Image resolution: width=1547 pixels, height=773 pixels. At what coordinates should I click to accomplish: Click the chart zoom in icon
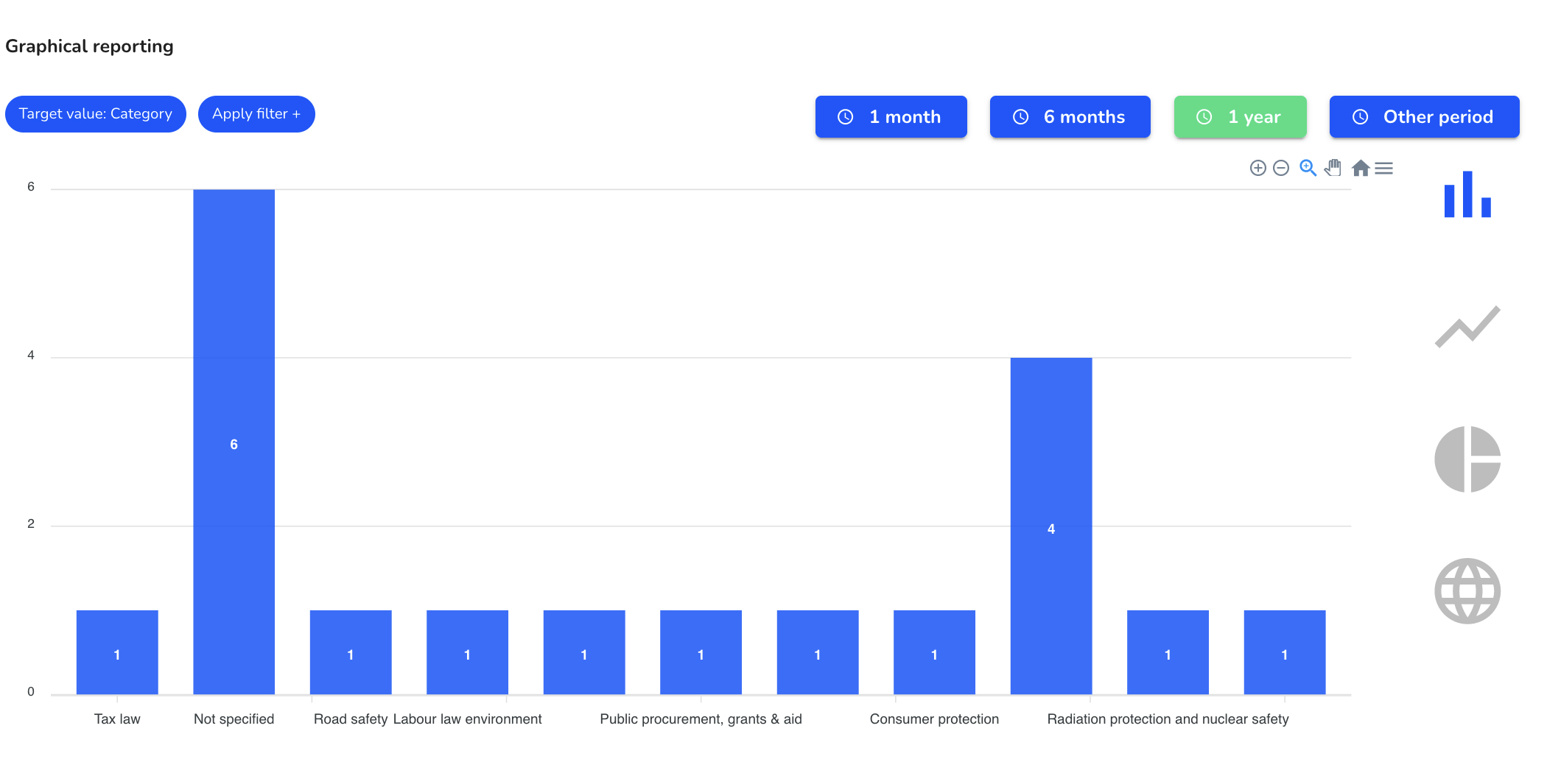pos(1258,169)
